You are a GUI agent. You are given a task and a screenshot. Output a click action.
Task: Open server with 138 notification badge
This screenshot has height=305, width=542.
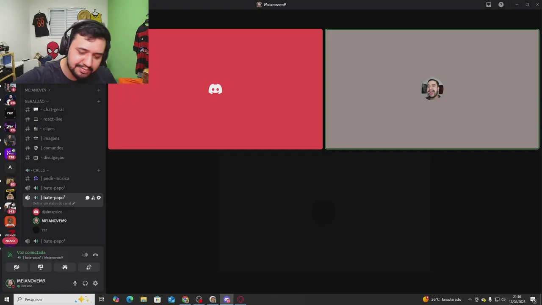(10, 153)
